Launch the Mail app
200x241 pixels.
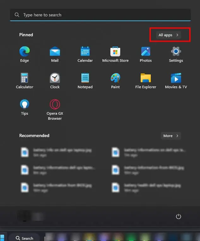point(55,54)
